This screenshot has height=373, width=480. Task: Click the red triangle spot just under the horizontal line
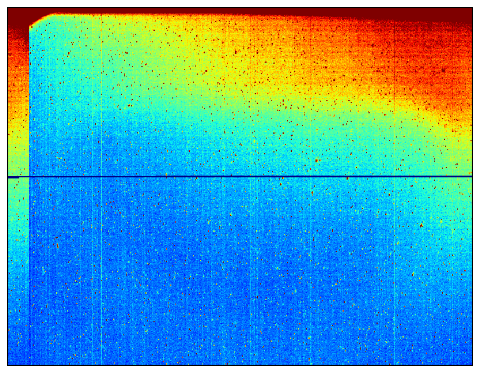[x=280, y=184]
